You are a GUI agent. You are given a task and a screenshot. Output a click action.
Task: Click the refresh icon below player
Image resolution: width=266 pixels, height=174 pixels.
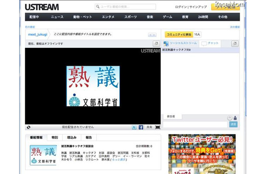coord(28,127)
